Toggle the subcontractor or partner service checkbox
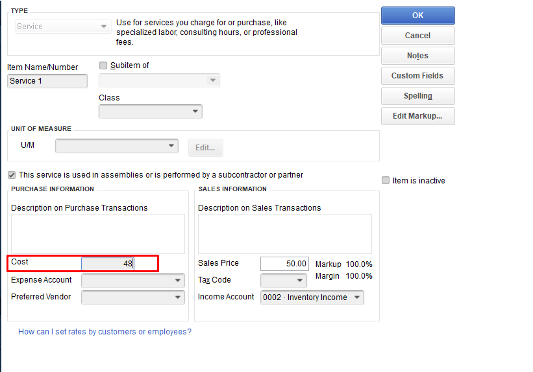533x372 pixels. pyautogui.click(x=12, y=175)
